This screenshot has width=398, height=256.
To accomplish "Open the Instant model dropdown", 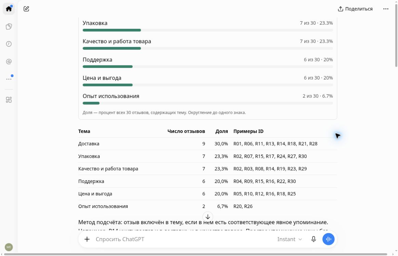I will click(x=289, y=239).
